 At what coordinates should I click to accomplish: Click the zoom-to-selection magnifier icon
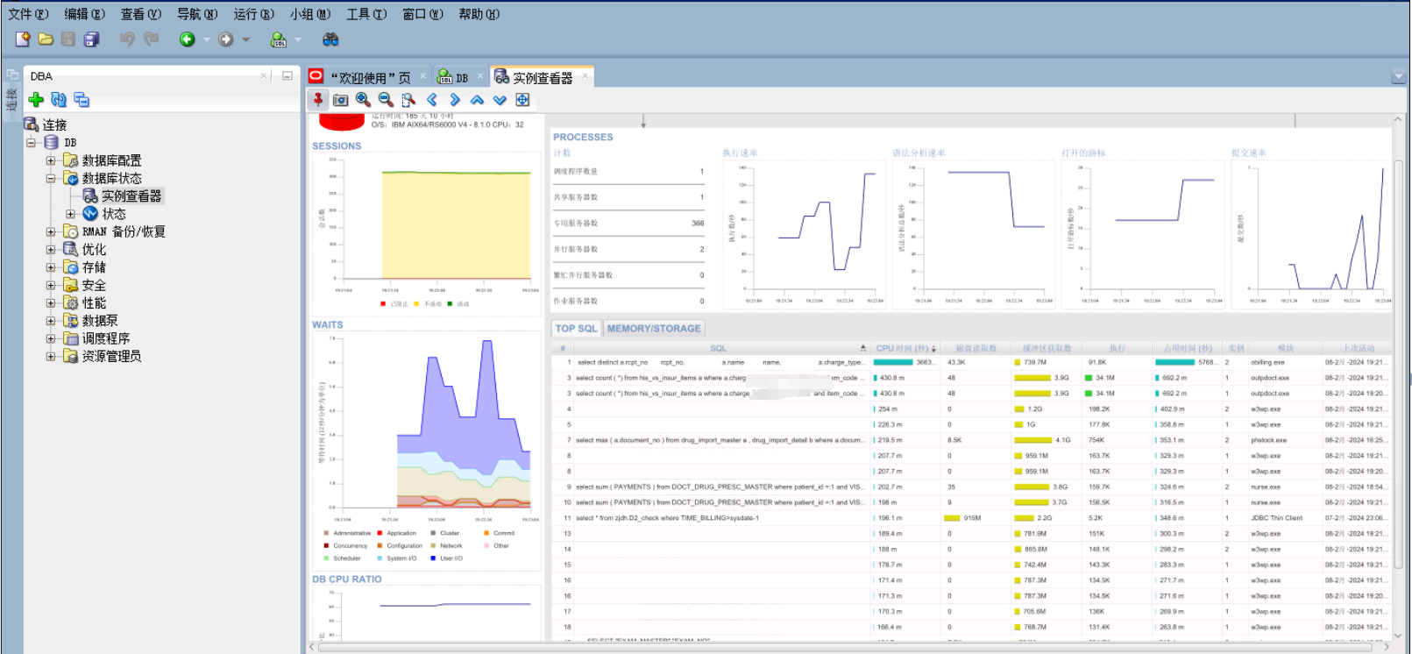408,100
